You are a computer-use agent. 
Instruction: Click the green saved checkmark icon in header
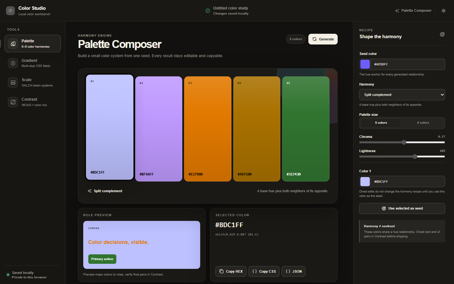pyautogui.click(x=208, y=11)
